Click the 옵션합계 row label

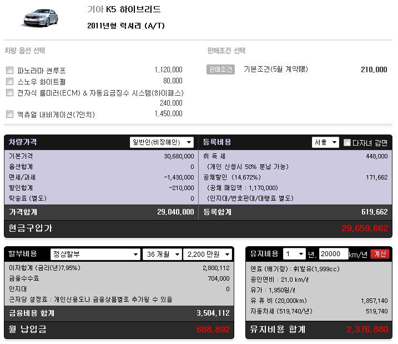(x=21, y=167)
